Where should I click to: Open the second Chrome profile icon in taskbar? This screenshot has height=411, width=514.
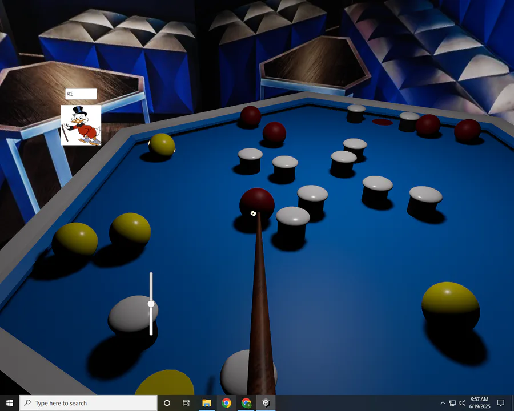(246, 403)
